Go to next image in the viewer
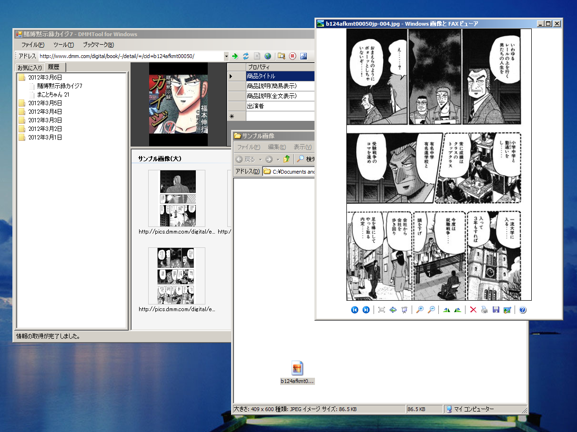 click(366, 310)
